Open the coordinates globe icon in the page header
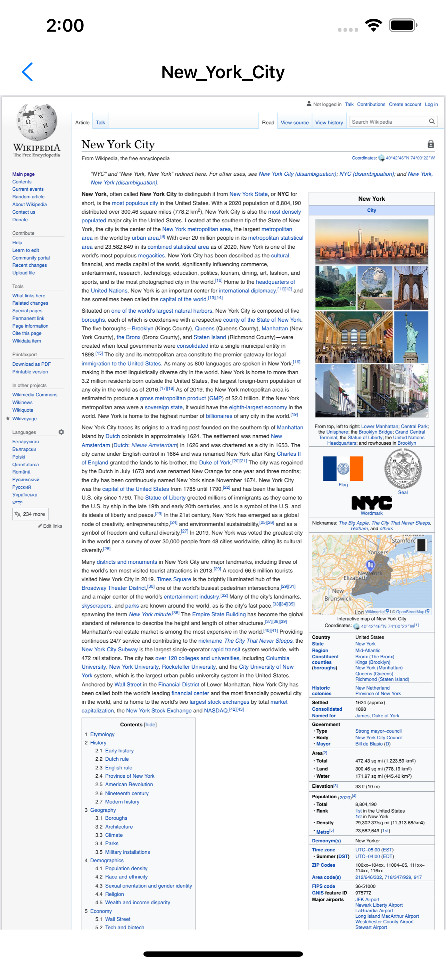The width and height of the screenshot is (446, 965). (x=381, y=158)
